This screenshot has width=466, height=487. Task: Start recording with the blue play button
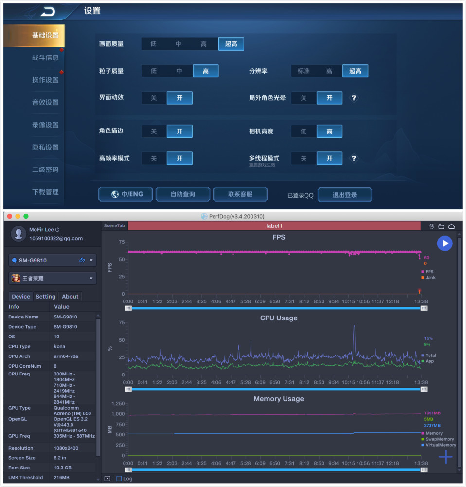click(x=445, y=243)
